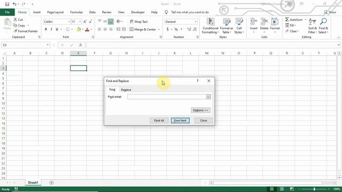Open the General number format dropdown
Viewport: 342px width, 192px height.
196,21
